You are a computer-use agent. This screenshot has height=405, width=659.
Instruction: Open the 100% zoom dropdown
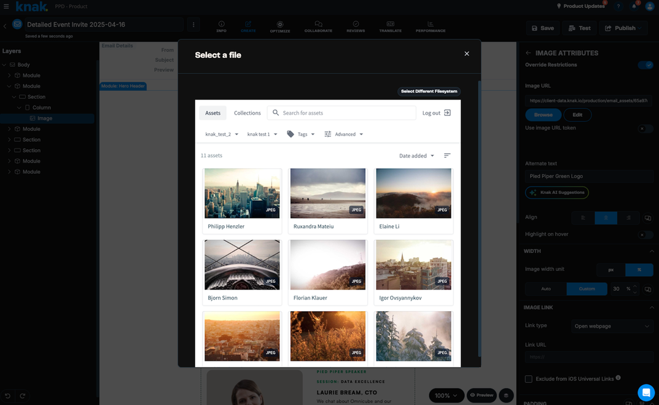(x=446, y=395)
